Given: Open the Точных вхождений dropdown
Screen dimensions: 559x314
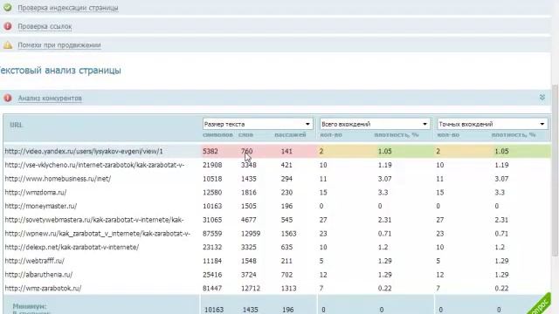Looking at the screenshot, I should pos(493,124).
